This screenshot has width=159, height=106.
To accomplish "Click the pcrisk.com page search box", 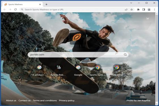I will click(x=78, y=55).
